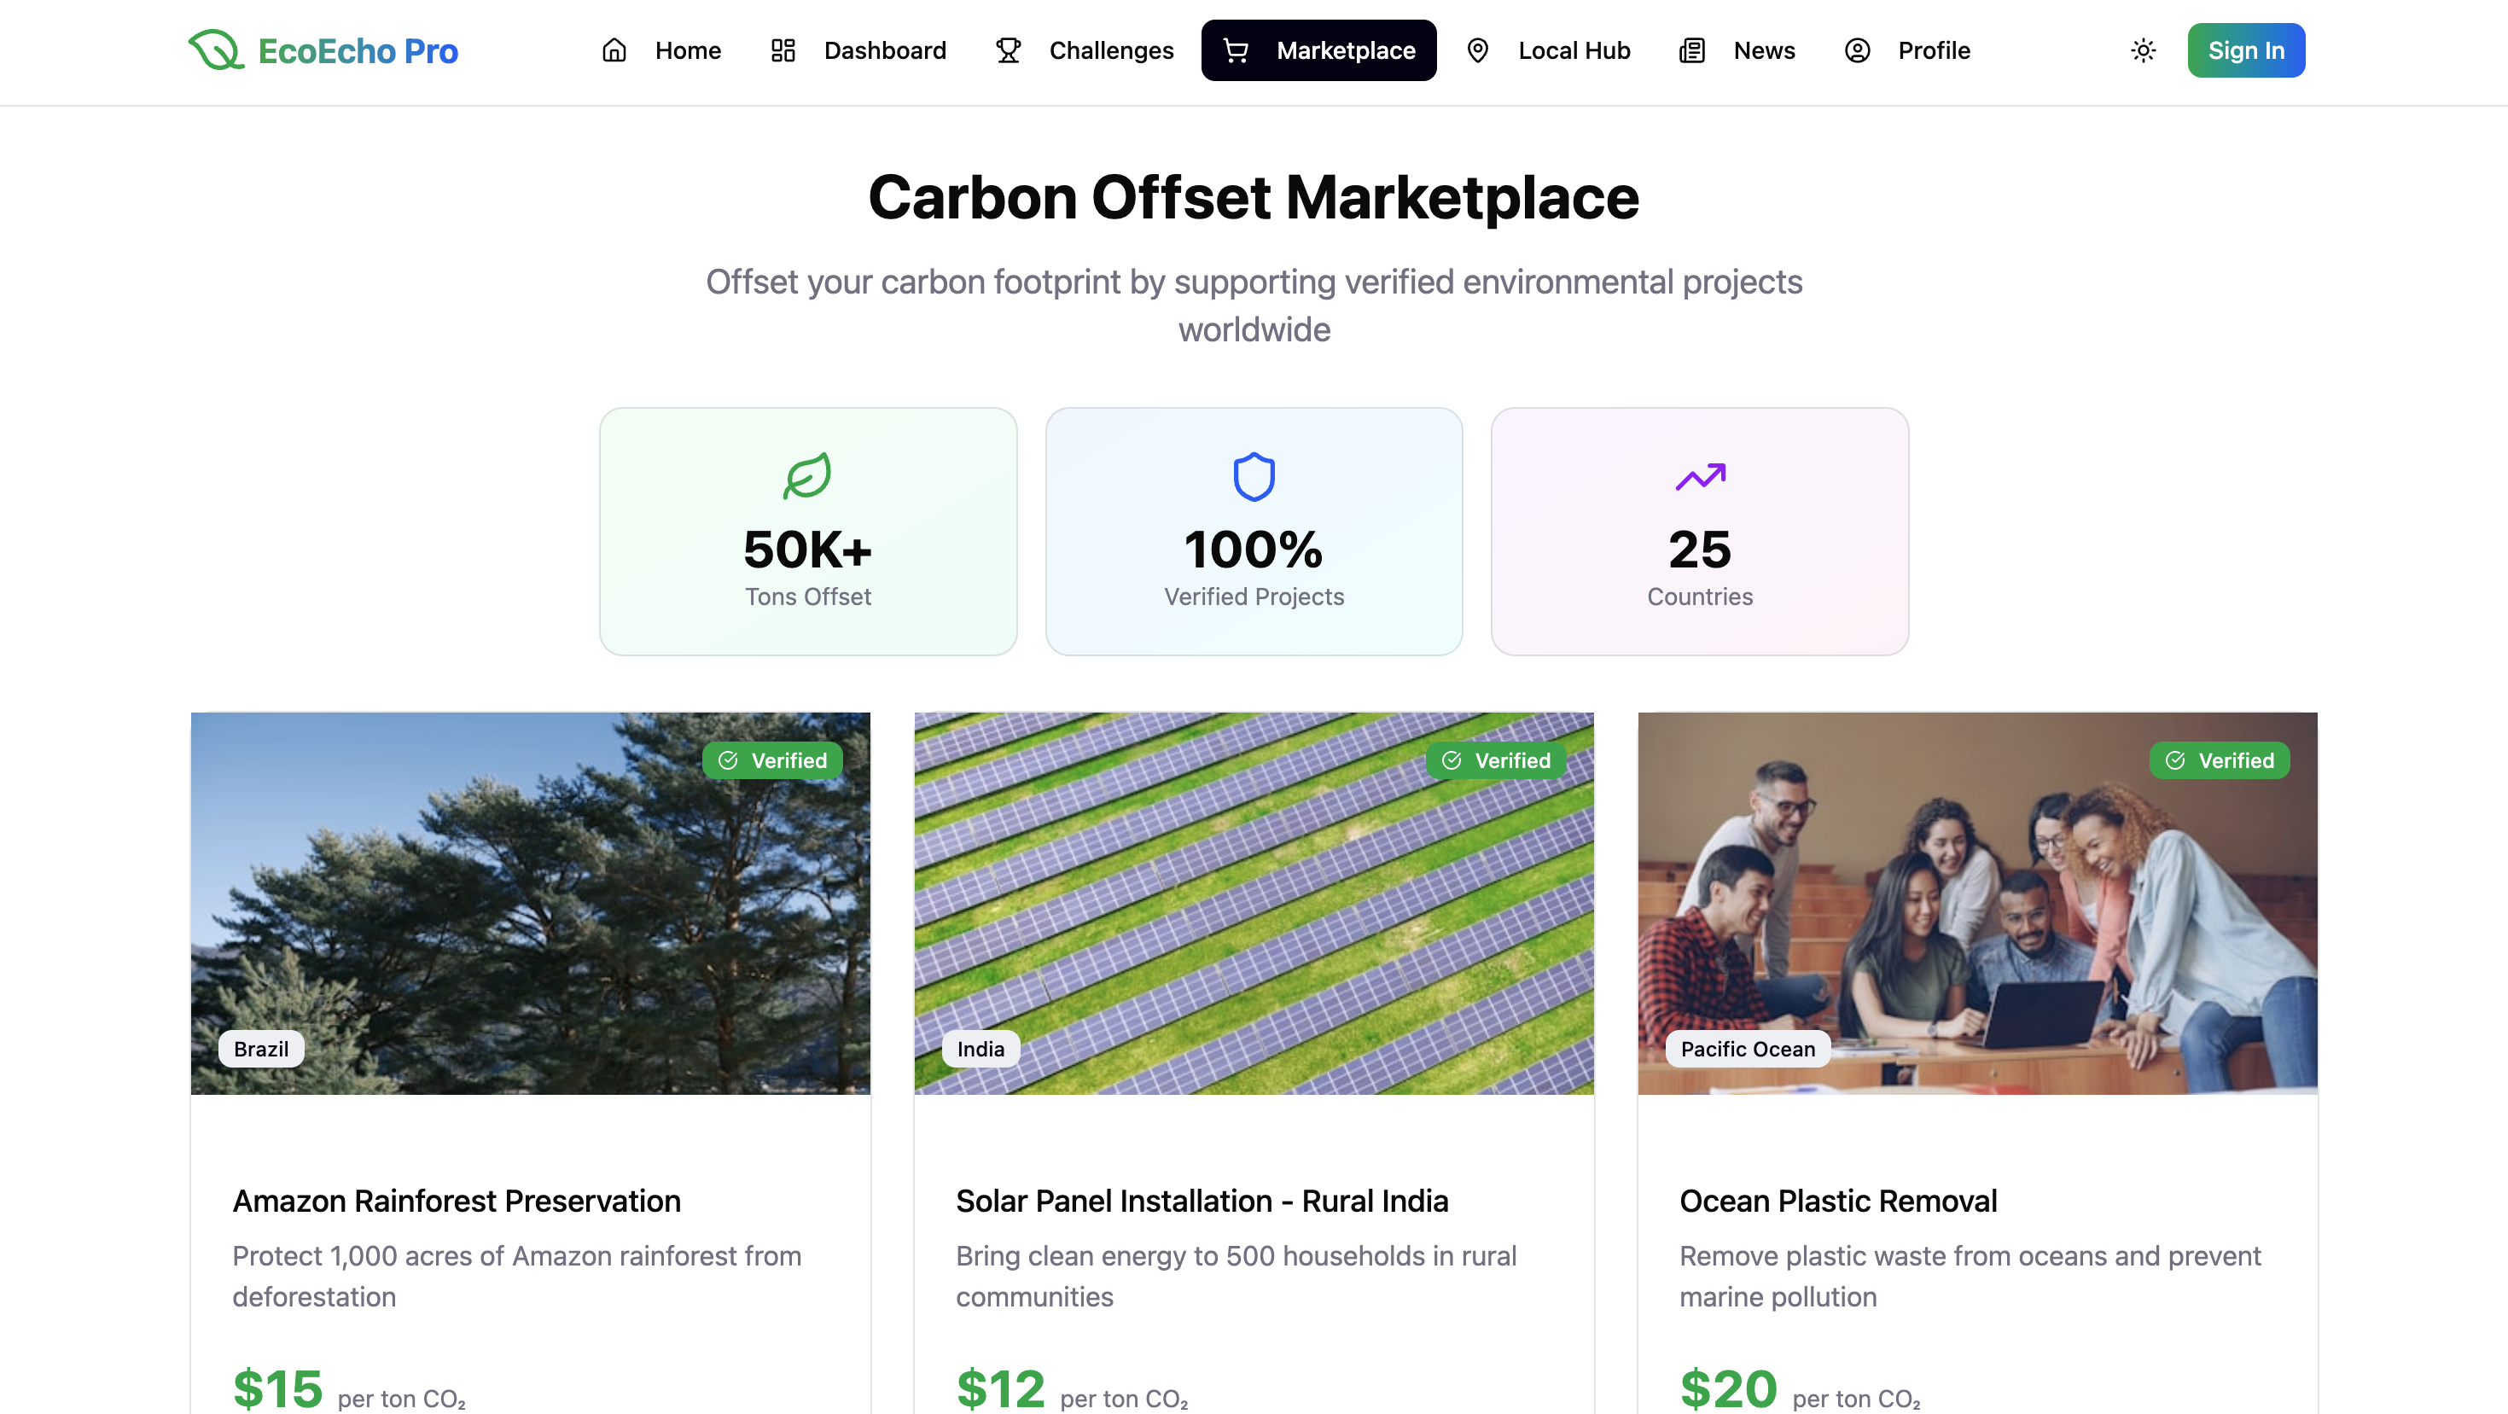Select the Marketplace cart tab
This screenshot has width=2508, height=1414.
pos(1318,50)
